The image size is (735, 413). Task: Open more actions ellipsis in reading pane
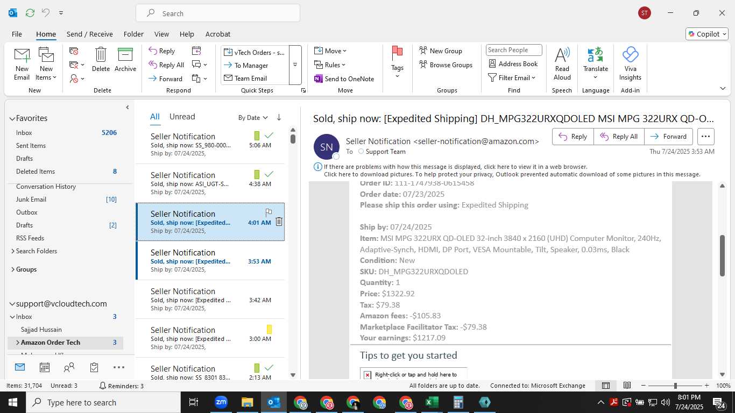pos(706,137)
